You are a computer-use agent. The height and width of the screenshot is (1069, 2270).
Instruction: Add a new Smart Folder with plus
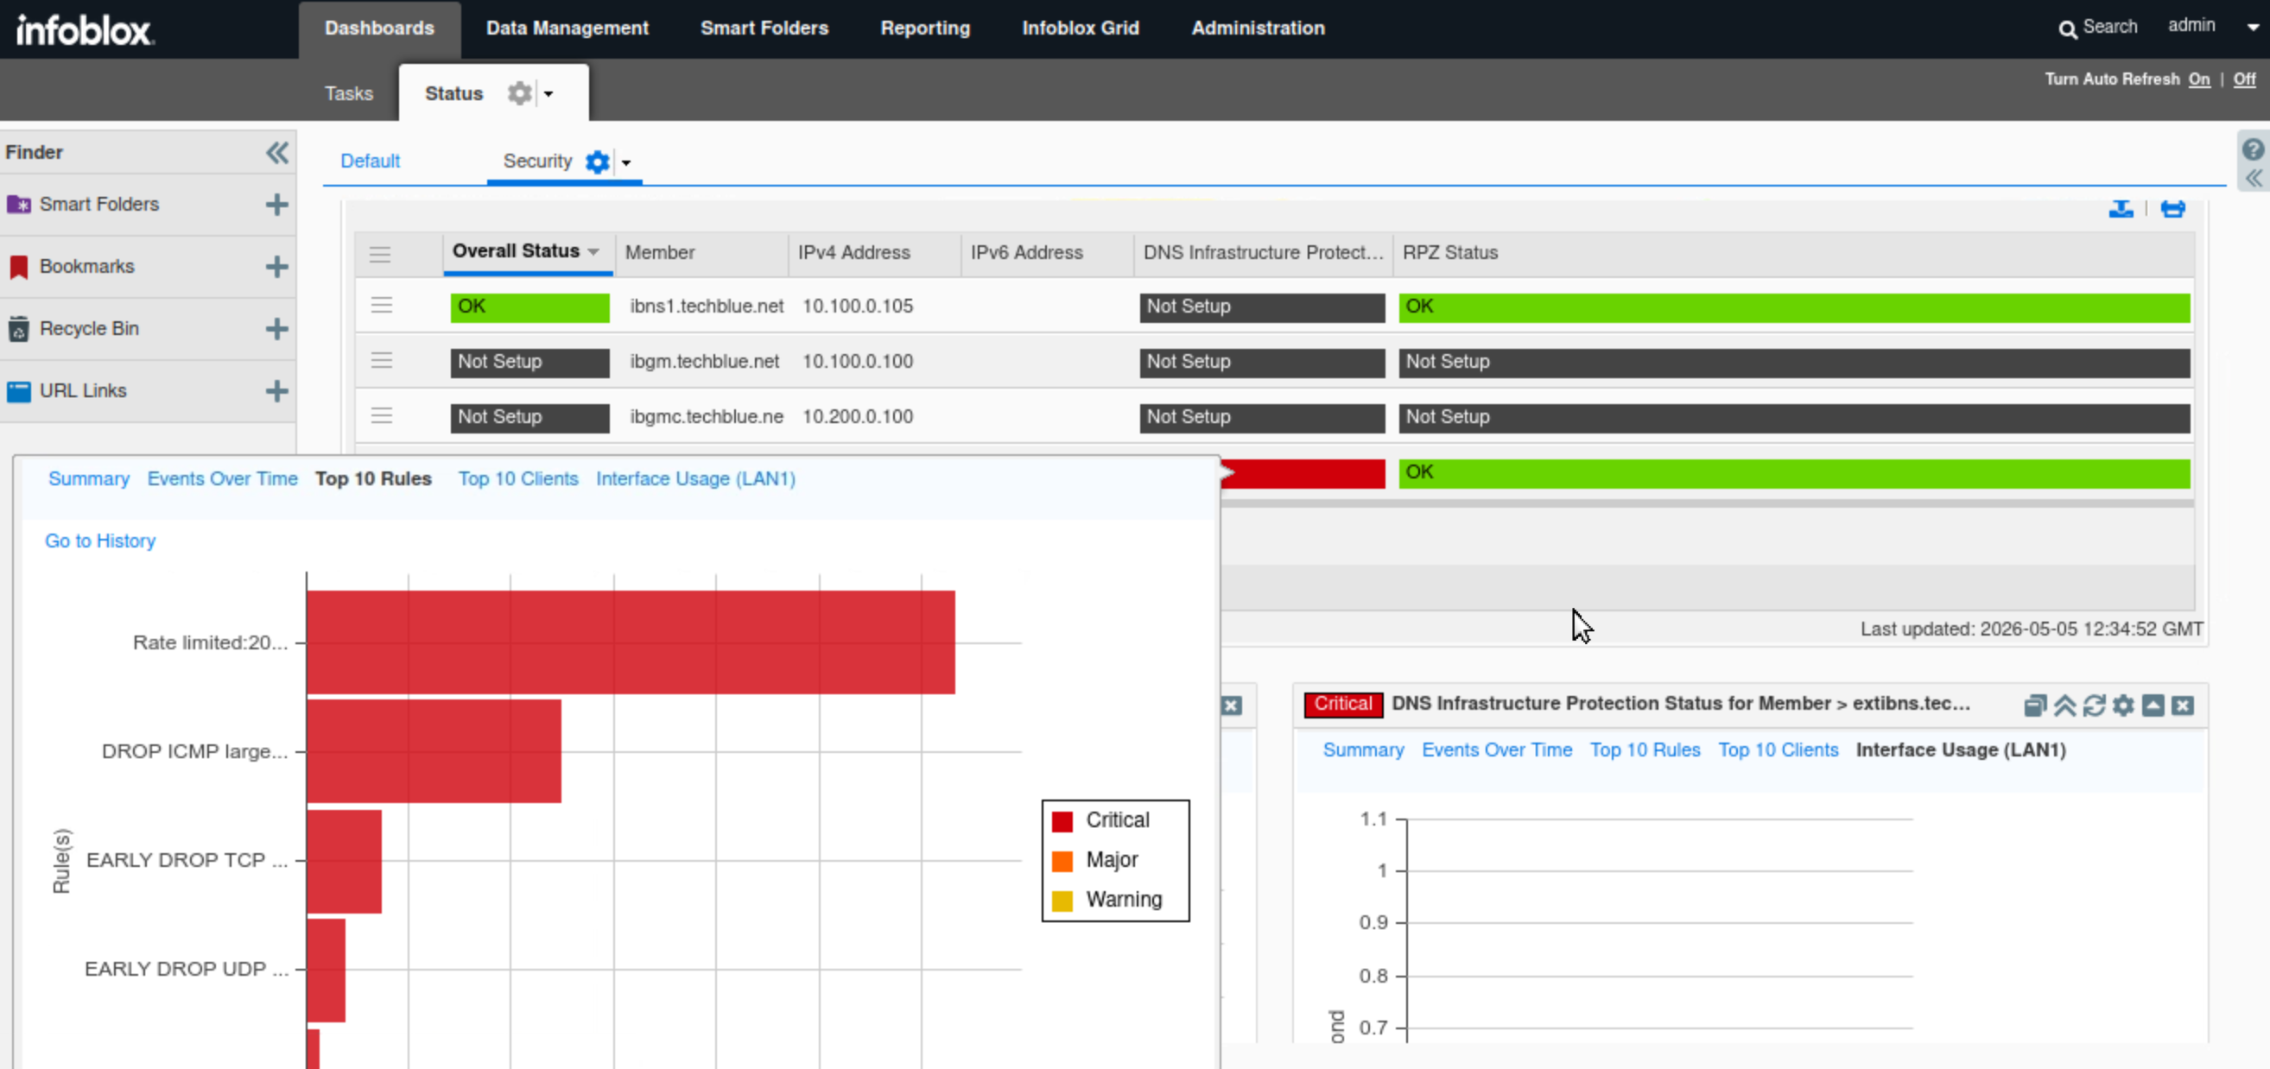coord(276,205)
